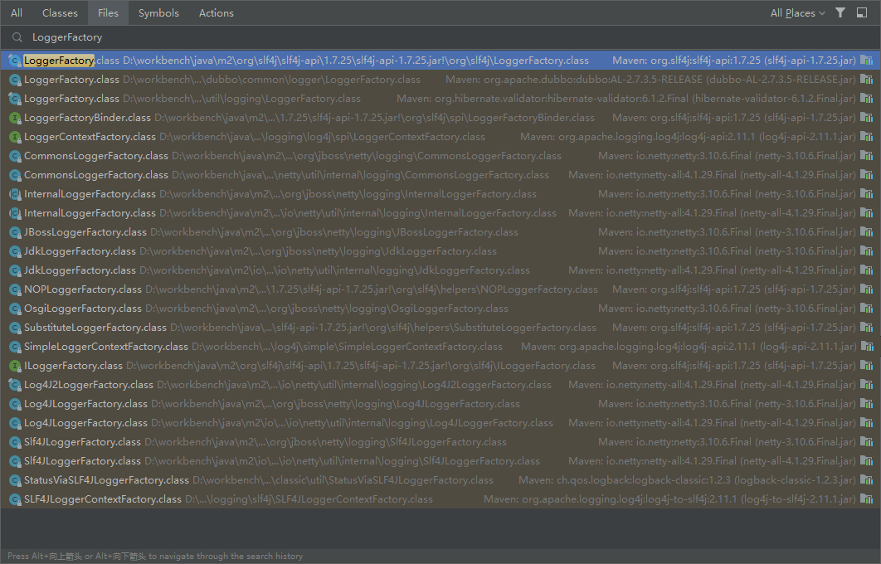This screenshot has width=881, height=564.
Task: Click the class icon beside LoggerFactoryBinder.class
Action: (x=15, y=117)
